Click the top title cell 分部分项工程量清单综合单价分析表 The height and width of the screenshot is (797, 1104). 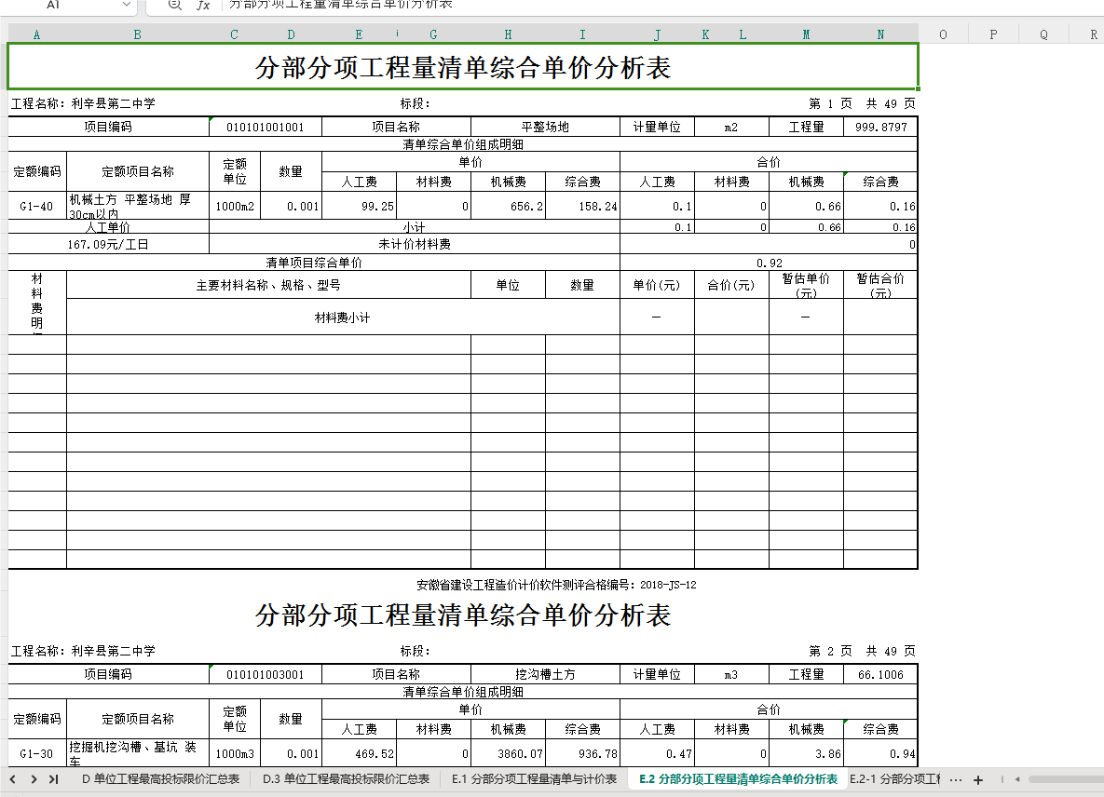click(463, 68)
